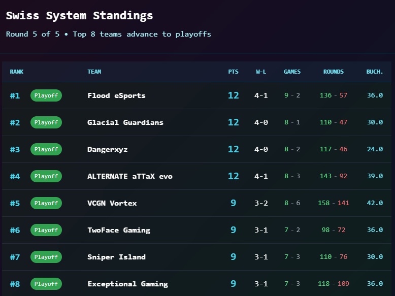Click rounds value 110 - 76
The height and width of the screenshot is (296, 395).
point(334,257)
